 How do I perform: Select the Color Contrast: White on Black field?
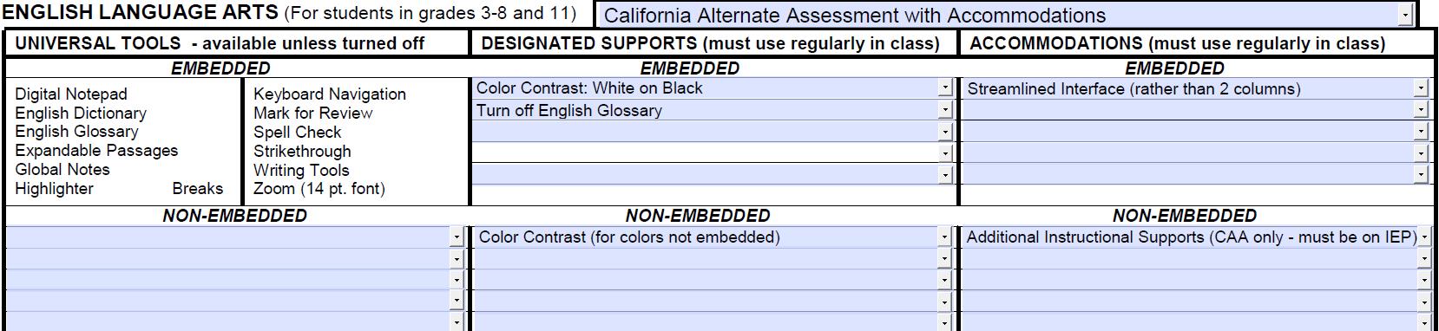click(x=706, y=88)
